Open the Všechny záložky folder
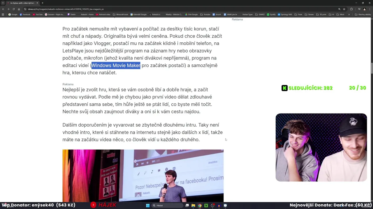The image size is (373, 209). tap(363, 15)
